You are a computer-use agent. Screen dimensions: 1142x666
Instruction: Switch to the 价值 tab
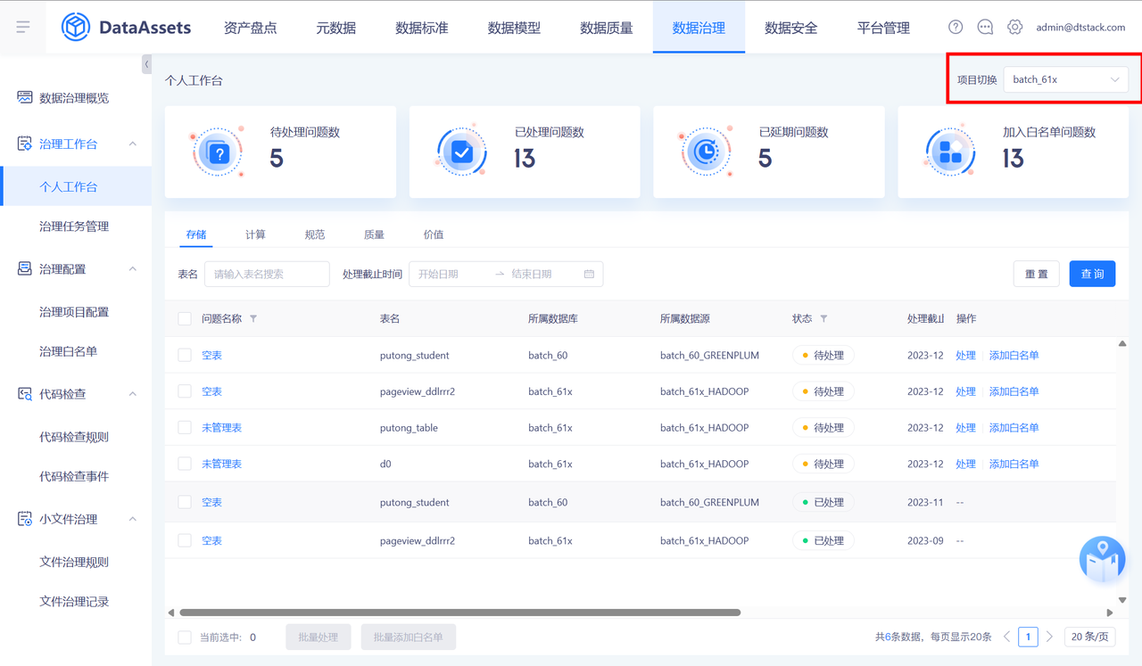point(434,234)
